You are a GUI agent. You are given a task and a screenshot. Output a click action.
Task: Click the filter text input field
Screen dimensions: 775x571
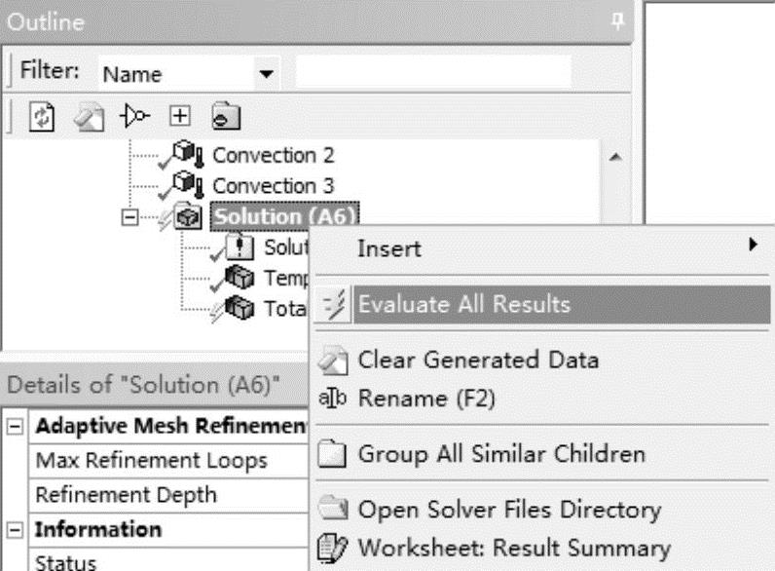(x=433, y=72)
